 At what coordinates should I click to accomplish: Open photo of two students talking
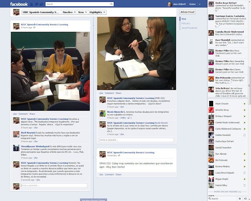point(136,53)
